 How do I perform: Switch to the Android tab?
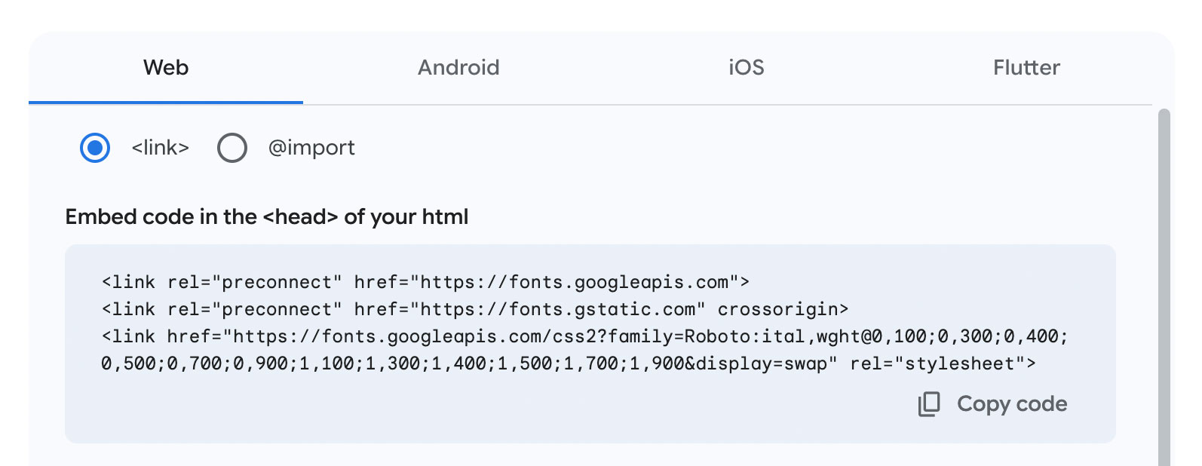pyautogui.click(x=458, y=67)
